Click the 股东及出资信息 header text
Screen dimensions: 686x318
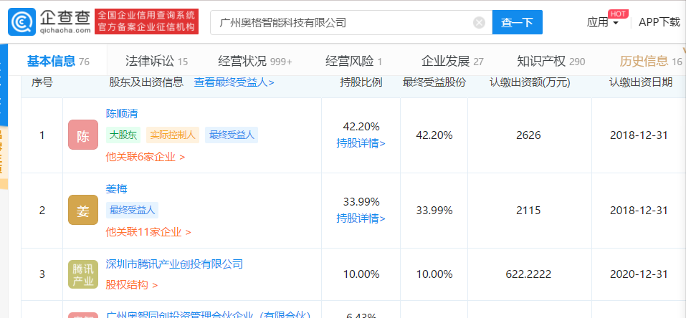click(146, 82)
